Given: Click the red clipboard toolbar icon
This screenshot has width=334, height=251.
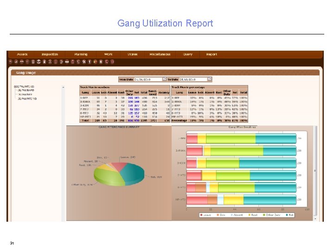Looking at the screenshot, I should [72, 62].
